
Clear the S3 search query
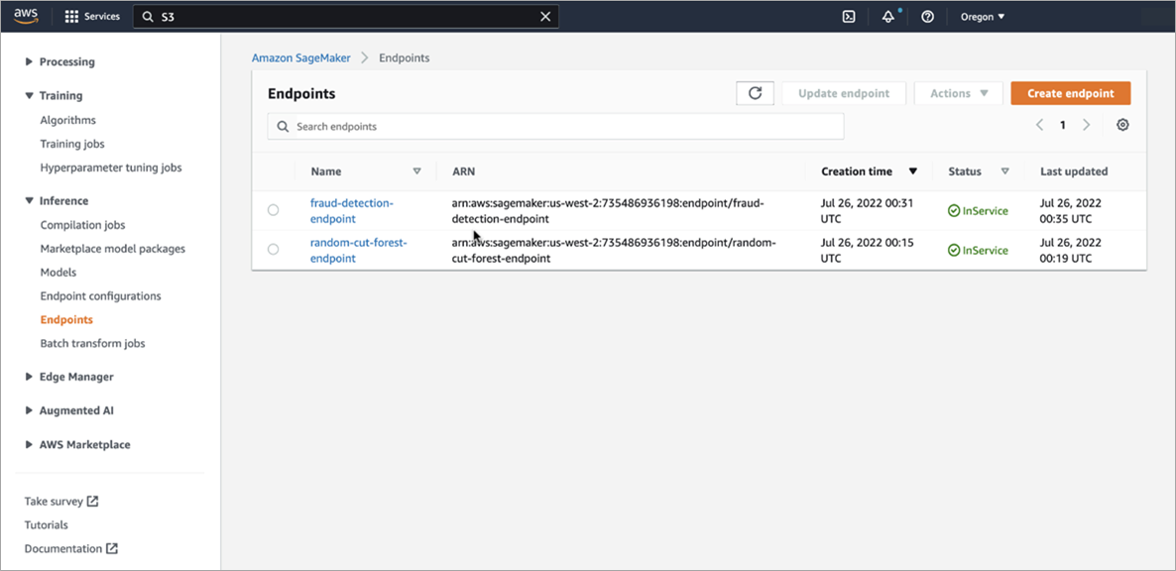point(544,16)
